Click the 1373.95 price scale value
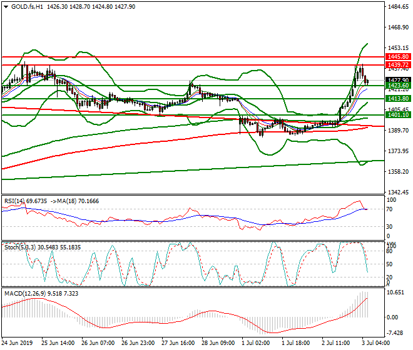 [x=399, y=151]
